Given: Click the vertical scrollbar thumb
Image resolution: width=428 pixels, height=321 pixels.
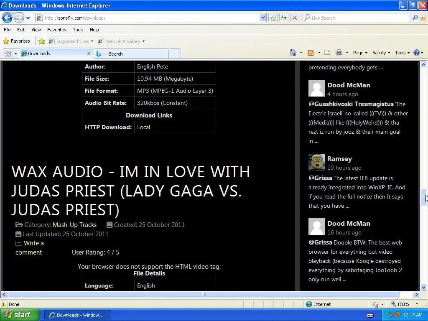Looking at the screenshot, I should 424,198.
